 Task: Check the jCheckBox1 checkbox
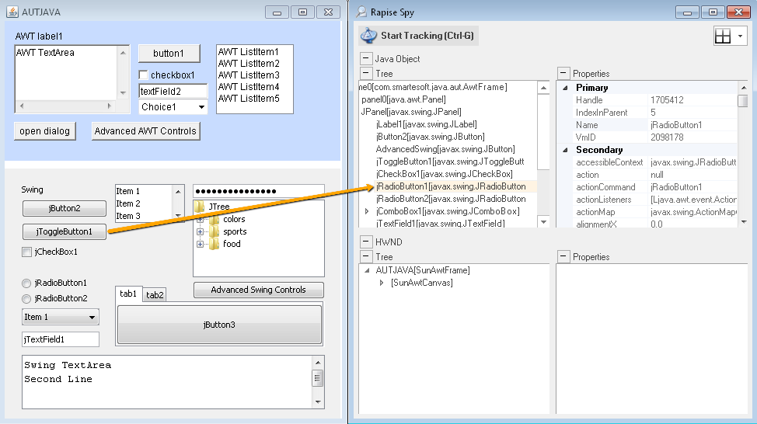tap(27, 252)
